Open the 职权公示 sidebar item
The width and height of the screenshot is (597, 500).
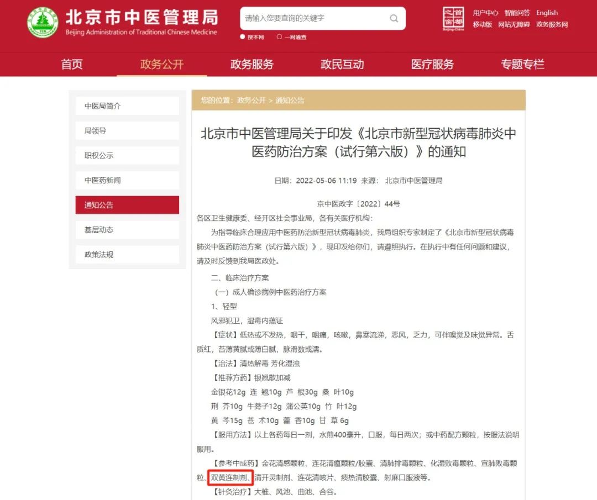[x=127, y=155]
